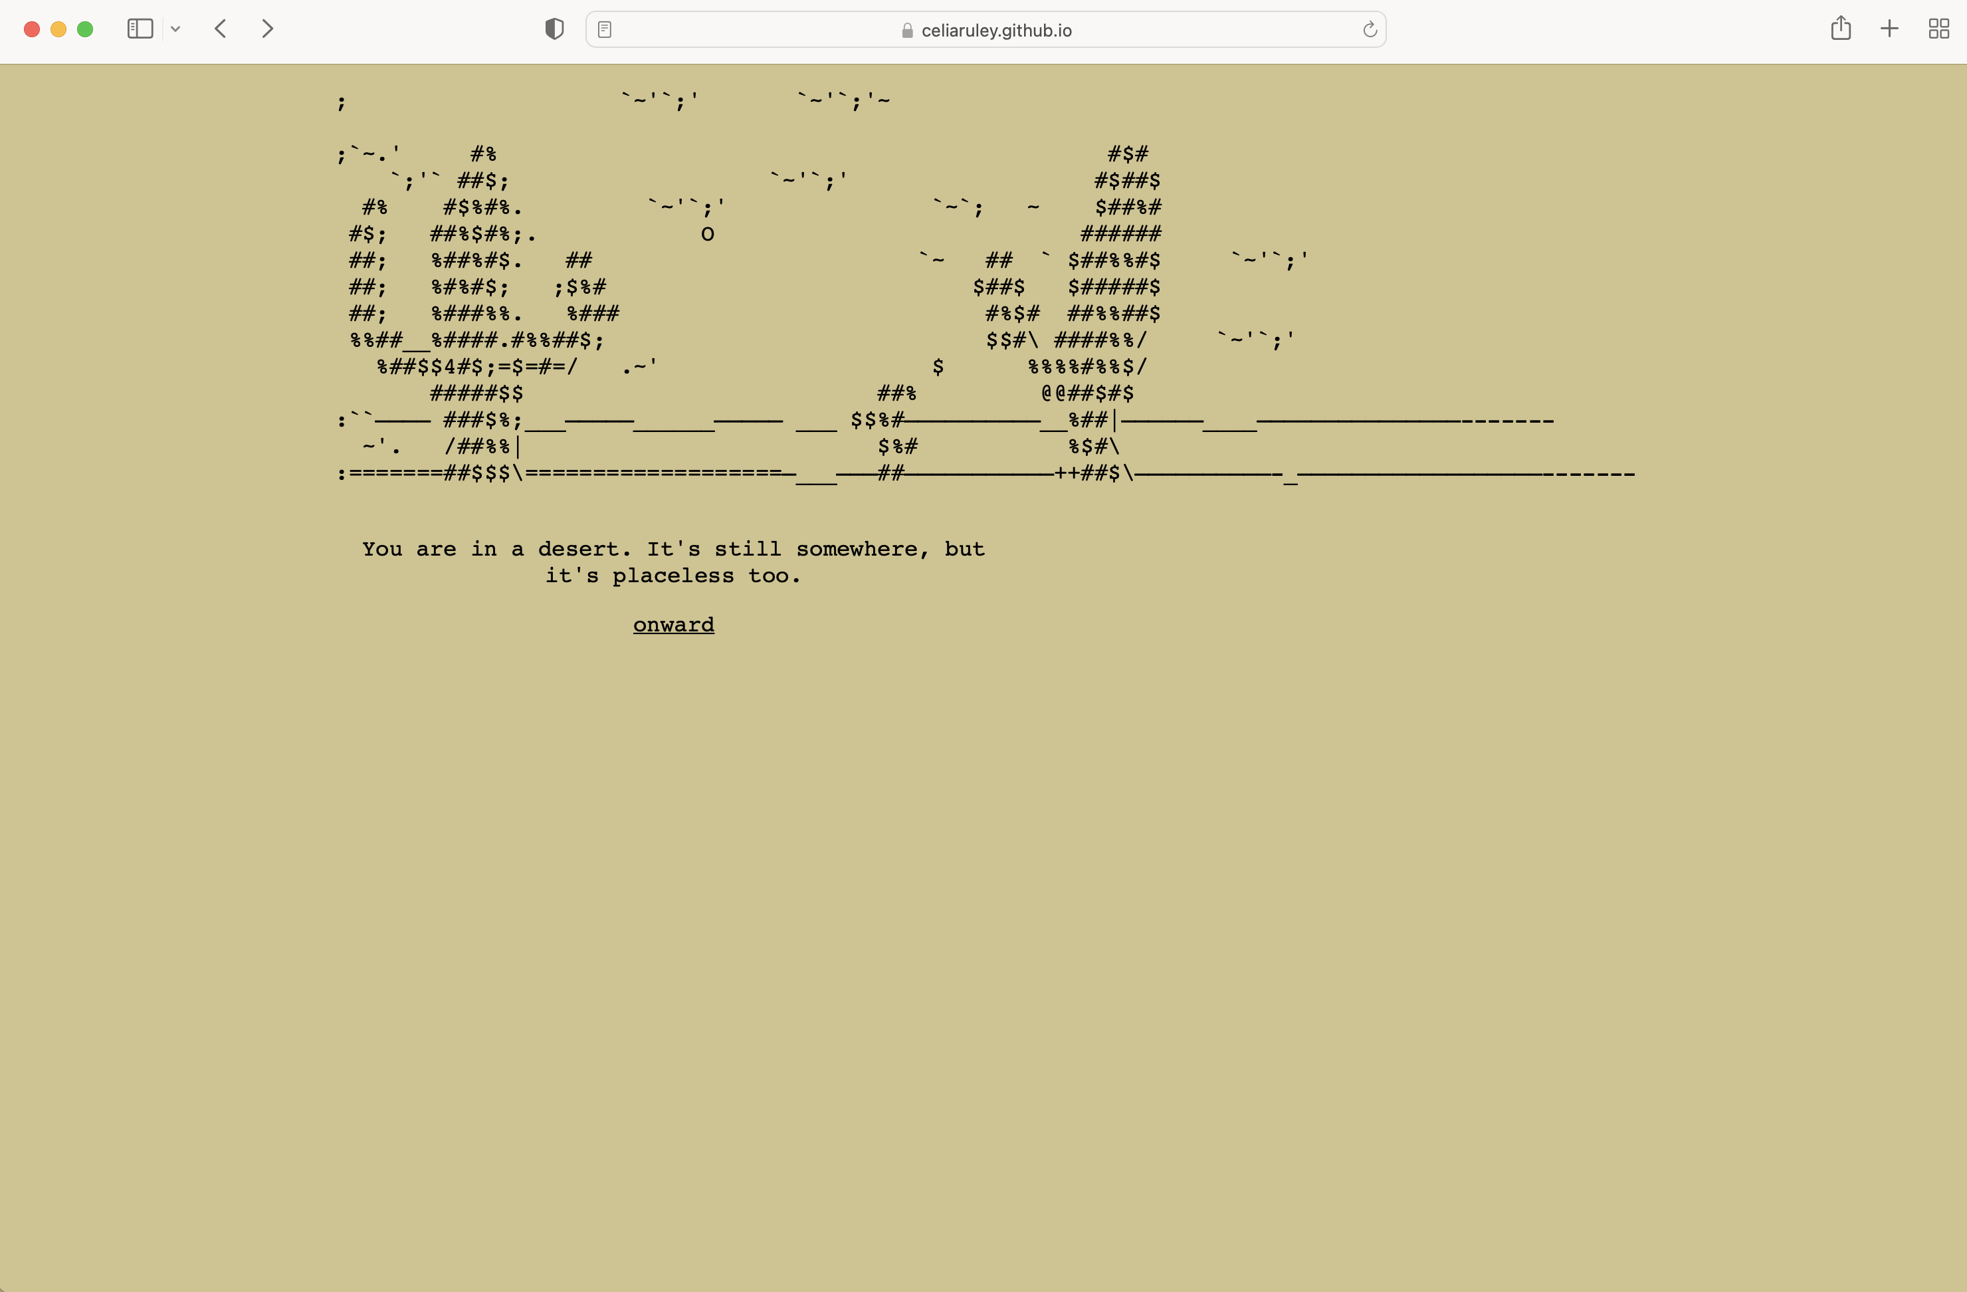Image resolution: width=1967 pixels, height=1292 pixels.
Task: Click the 'it's placeless too.' text line
Action: point(673,576)
